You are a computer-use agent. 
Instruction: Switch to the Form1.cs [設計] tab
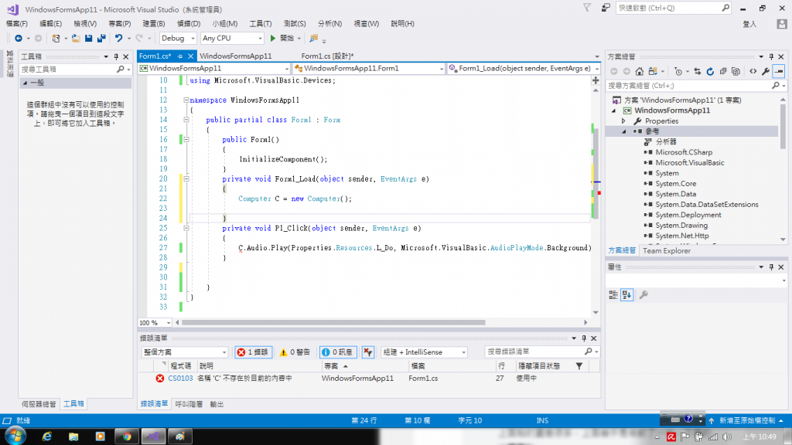[327, 56]
